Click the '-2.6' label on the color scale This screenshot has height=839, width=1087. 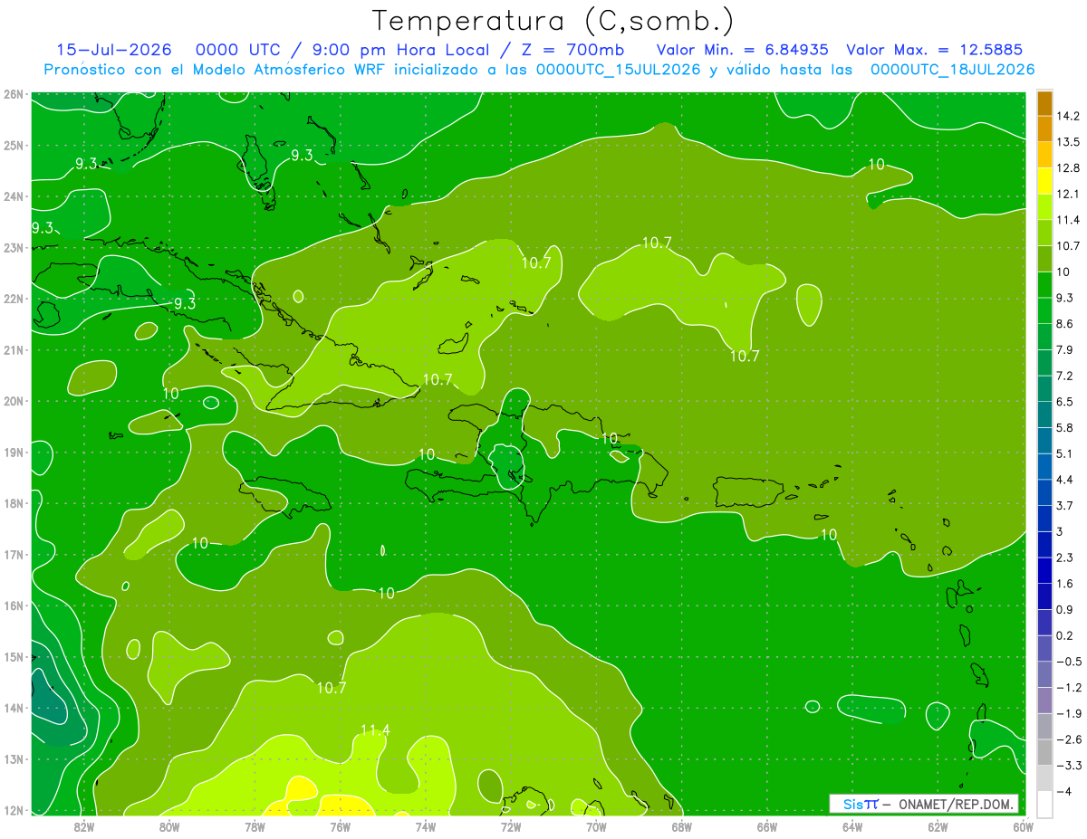pos(1069,739)
